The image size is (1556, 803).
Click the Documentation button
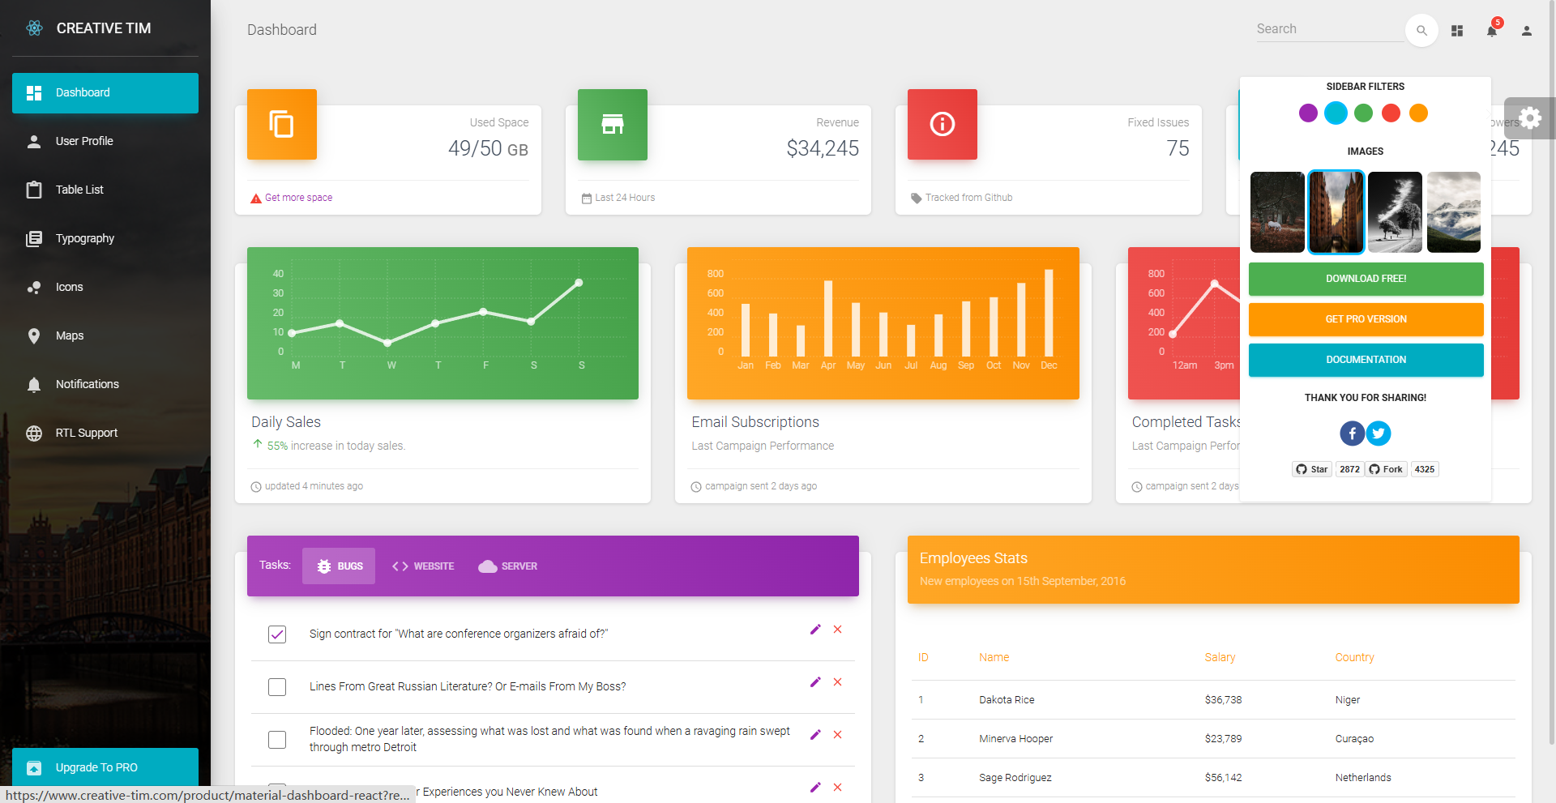click(x=1366, y=360)
